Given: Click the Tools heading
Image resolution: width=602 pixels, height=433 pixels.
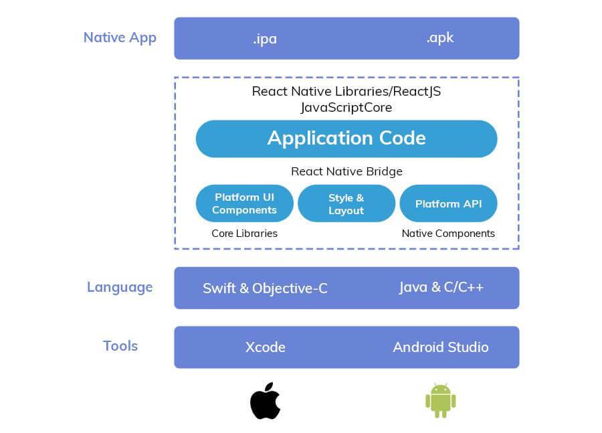Looking at the screenshot, I should [x=120, y=346].
